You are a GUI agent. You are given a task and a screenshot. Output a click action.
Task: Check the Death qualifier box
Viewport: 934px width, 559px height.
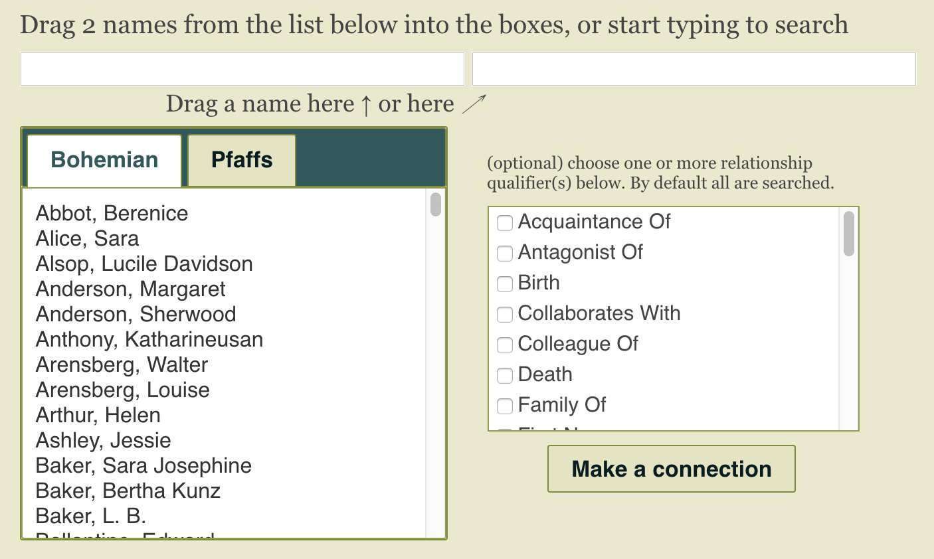click(505, 375)
